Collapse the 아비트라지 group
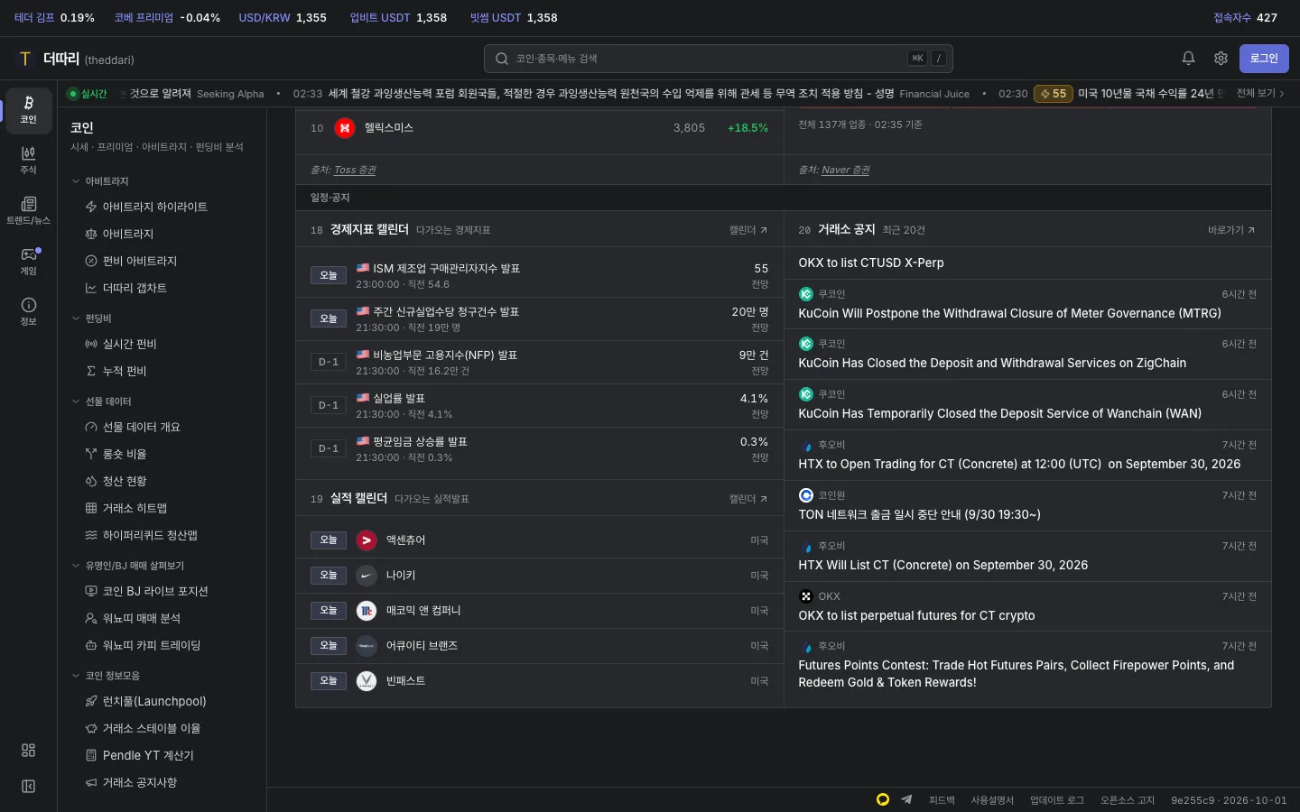This screenshot has height=812, width=1300. click(x=100, y=181)
